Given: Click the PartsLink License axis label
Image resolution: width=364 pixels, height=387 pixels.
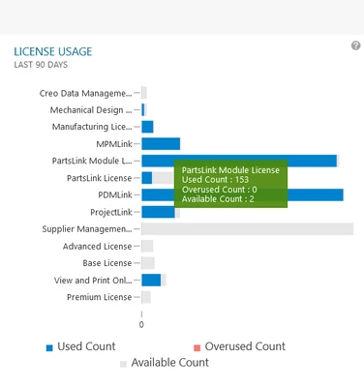Looking at the screenshot, I should (x=100, y=178).
